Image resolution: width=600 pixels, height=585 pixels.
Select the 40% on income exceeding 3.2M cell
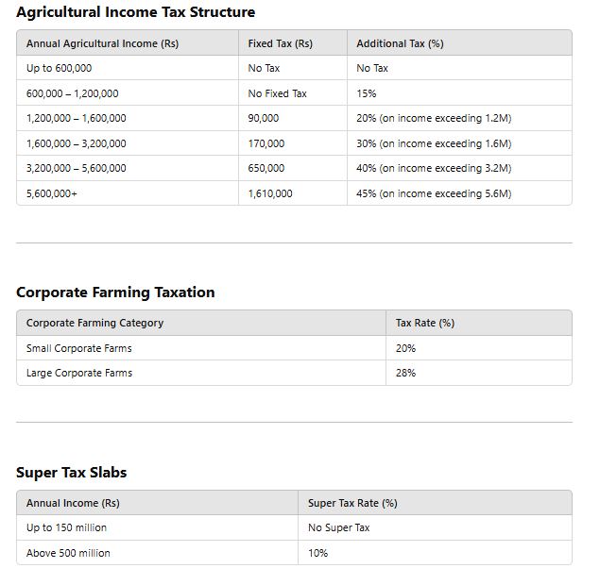coord(434,168)
